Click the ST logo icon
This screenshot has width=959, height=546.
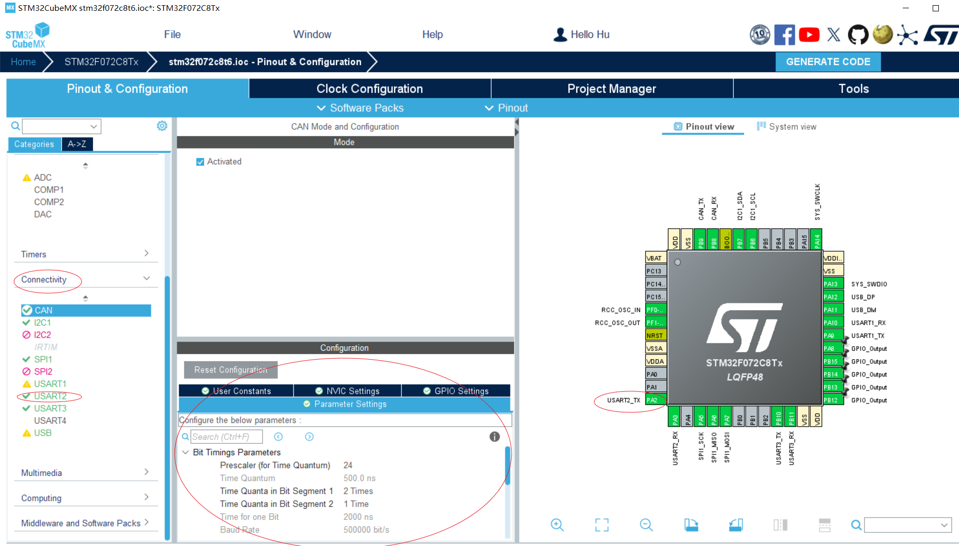pos(941,35)
